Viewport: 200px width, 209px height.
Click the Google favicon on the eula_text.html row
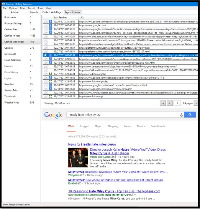pyautogui.click(x=50, y=63)
